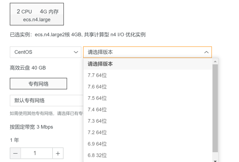The height and width of the screenshot is (162, 239).
Task: Collapse the version dropdown using the chevron
Action: click(206, 52)
